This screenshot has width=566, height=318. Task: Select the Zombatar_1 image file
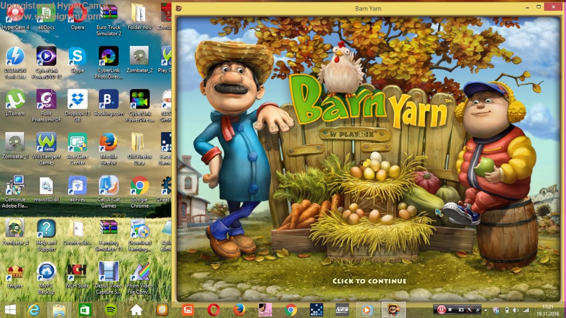click(15, 146)
